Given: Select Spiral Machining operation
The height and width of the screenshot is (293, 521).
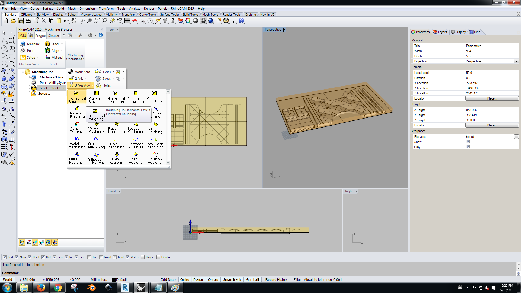Looking at the screenshot, I should tap(96, 143).
